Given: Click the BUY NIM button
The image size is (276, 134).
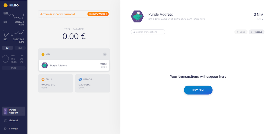Looking at the screenshot, I should tap(198, 90).
